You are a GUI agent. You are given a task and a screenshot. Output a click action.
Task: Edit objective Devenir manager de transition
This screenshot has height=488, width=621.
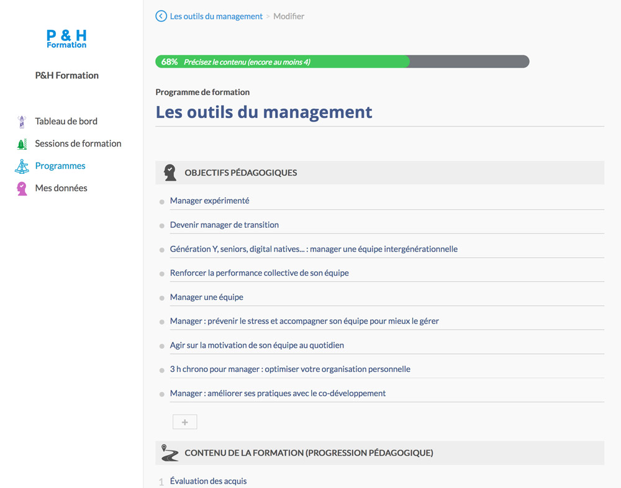tap(224, 225)
